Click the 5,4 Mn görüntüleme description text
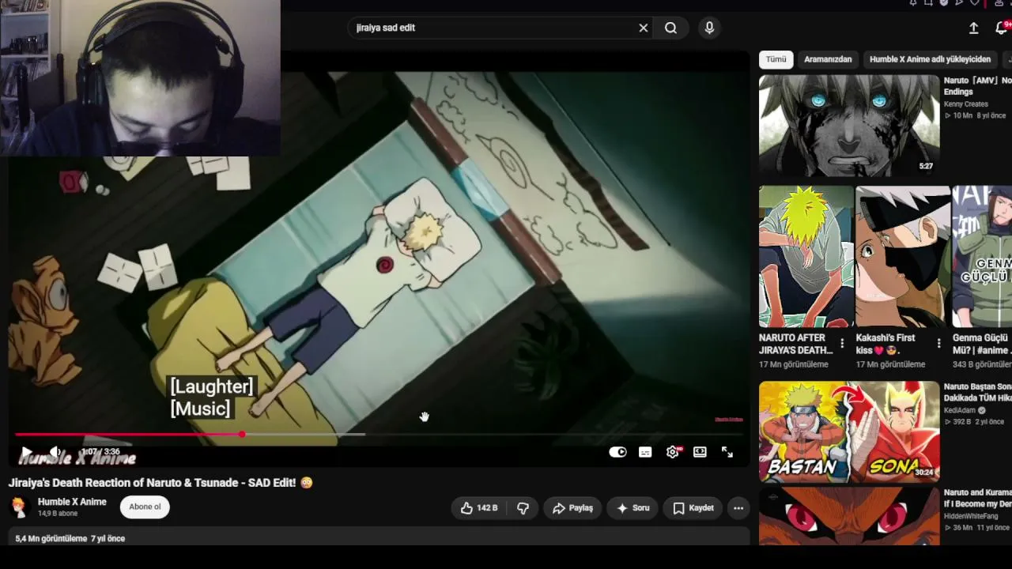This screenshot has height=569, width=1012. point(51,539)
